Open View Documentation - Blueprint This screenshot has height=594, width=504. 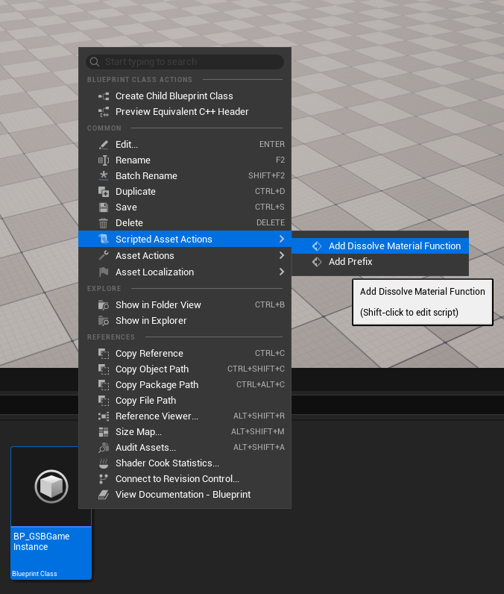[183, 495]
